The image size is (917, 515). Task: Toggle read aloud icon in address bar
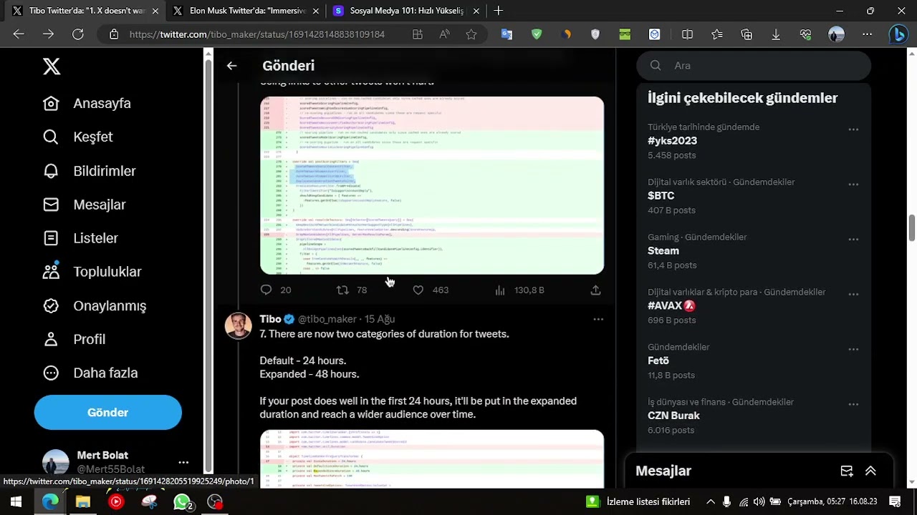[445, 34]
